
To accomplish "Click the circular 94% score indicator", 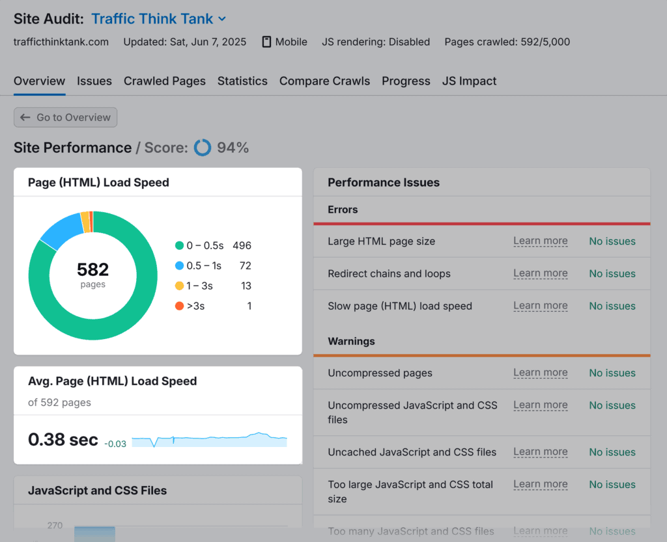I will point(203,148).
